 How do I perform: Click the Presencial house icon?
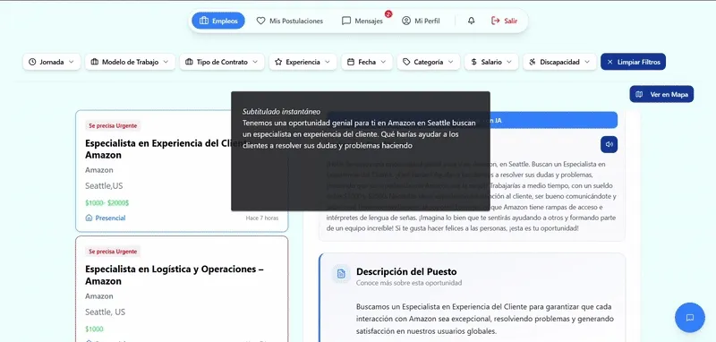tap(89, 218)
